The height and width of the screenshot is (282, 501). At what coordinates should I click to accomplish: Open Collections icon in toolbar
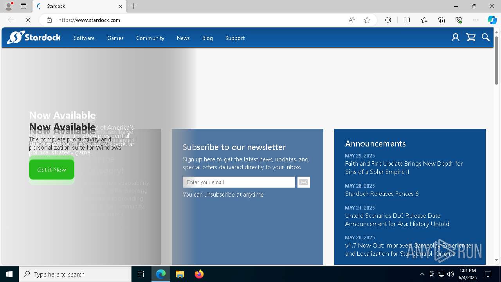[442, 20]
